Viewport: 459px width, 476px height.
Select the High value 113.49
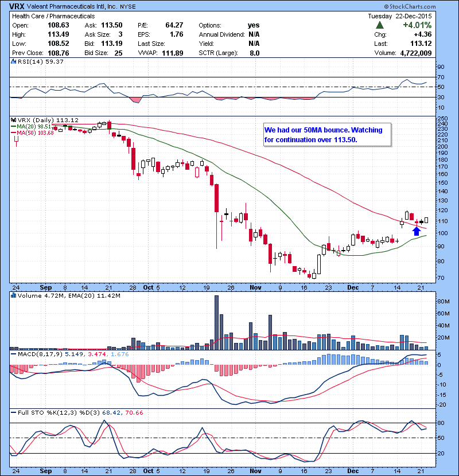(59, 34)
